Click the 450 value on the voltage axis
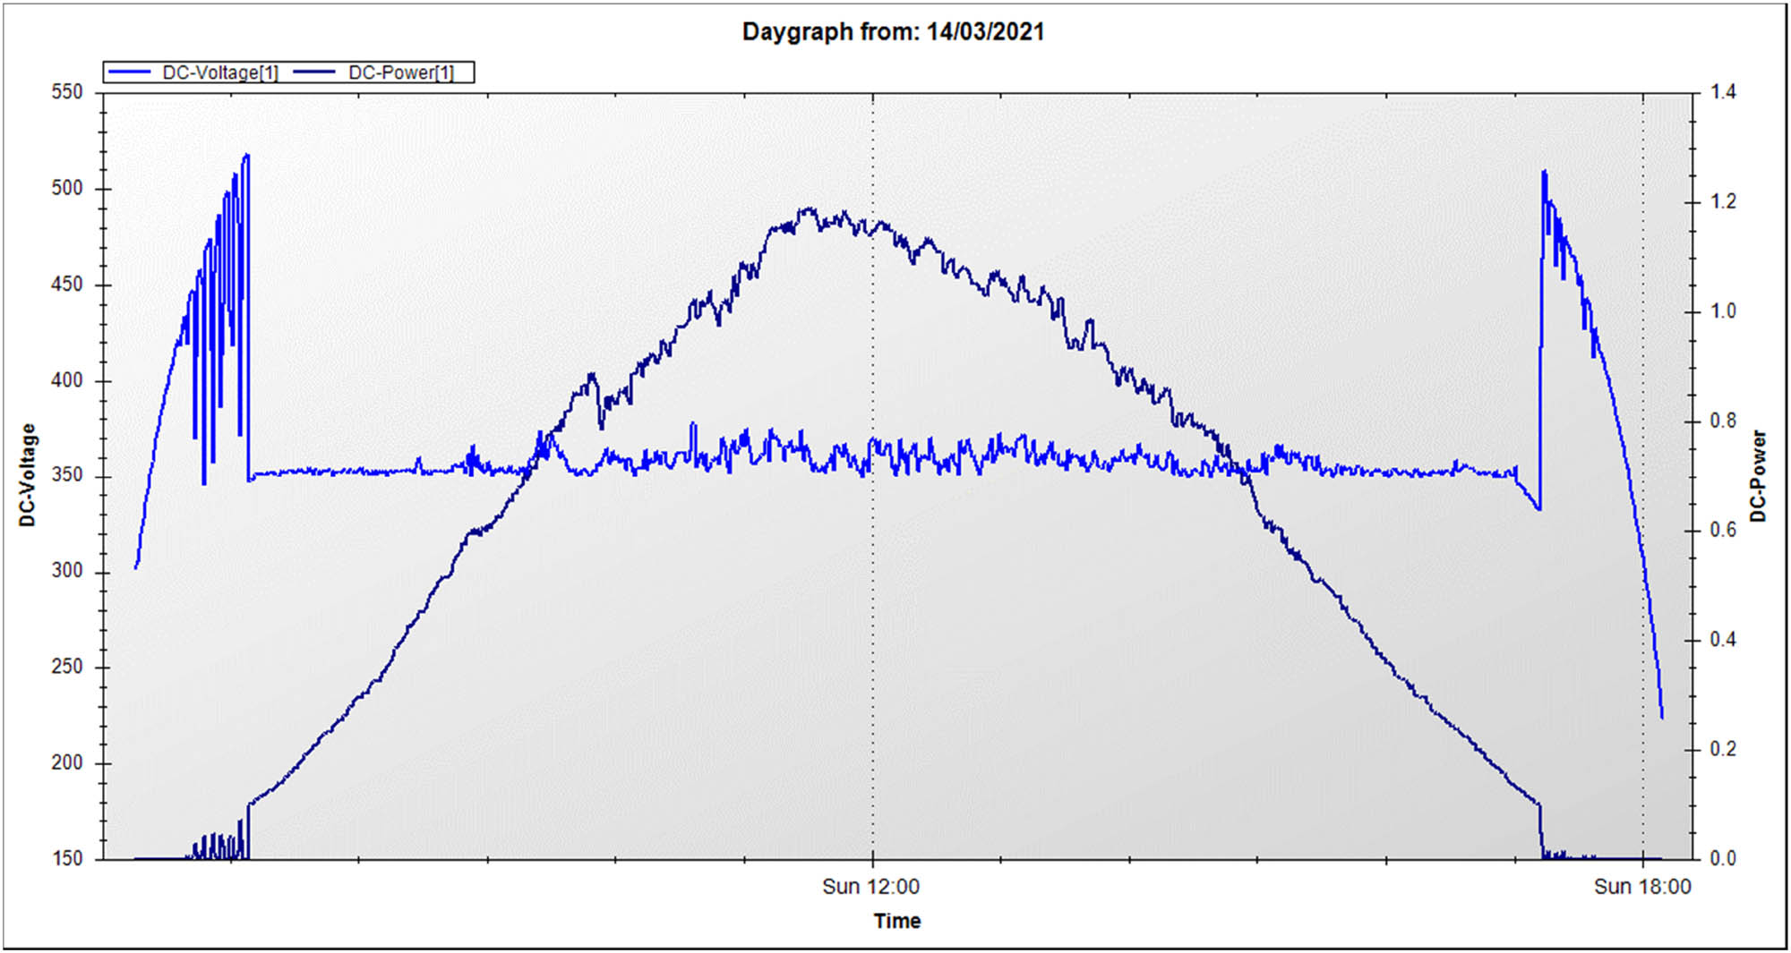 [x=67, y=284]
